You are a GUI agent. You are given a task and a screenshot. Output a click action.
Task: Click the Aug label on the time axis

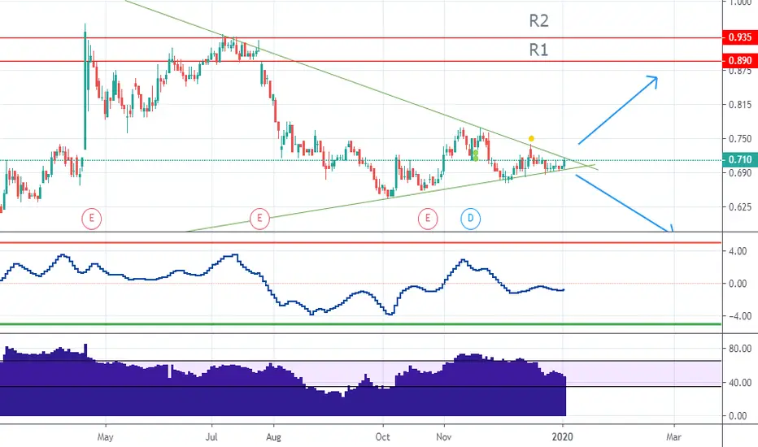click(273, 437)
